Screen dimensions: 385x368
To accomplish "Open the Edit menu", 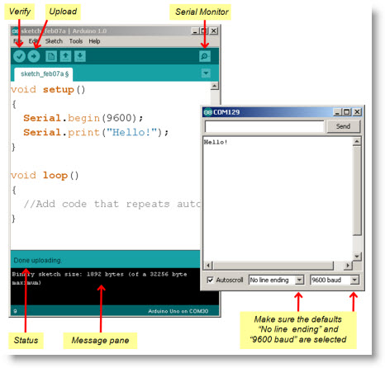I will coord(33,41).
